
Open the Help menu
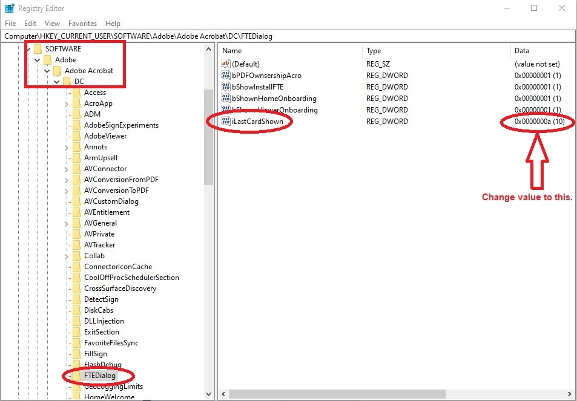tap(113, 23)
